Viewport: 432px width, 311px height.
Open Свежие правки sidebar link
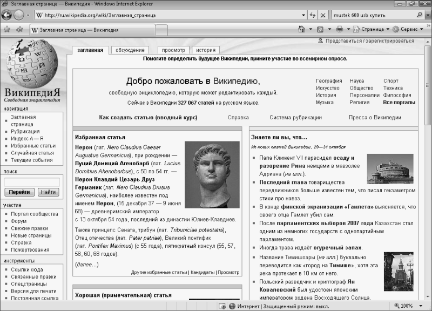pos(30,228)
